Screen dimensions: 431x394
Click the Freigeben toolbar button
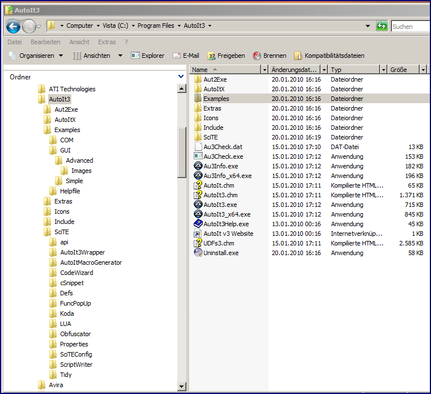click(226, 56)
